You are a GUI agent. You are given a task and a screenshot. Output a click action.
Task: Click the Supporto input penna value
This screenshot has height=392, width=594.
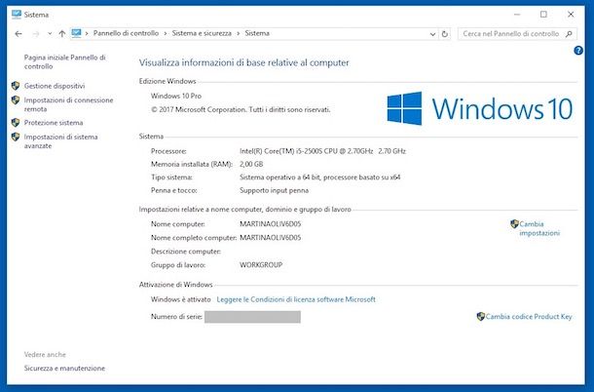point(274,190)
